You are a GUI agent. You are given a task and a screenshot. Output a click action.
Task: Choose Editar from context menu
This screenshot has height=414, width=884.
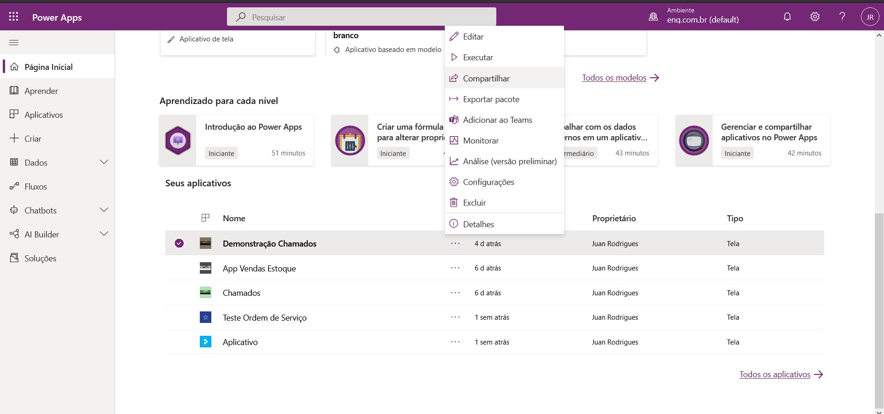[x=504, y=37]
